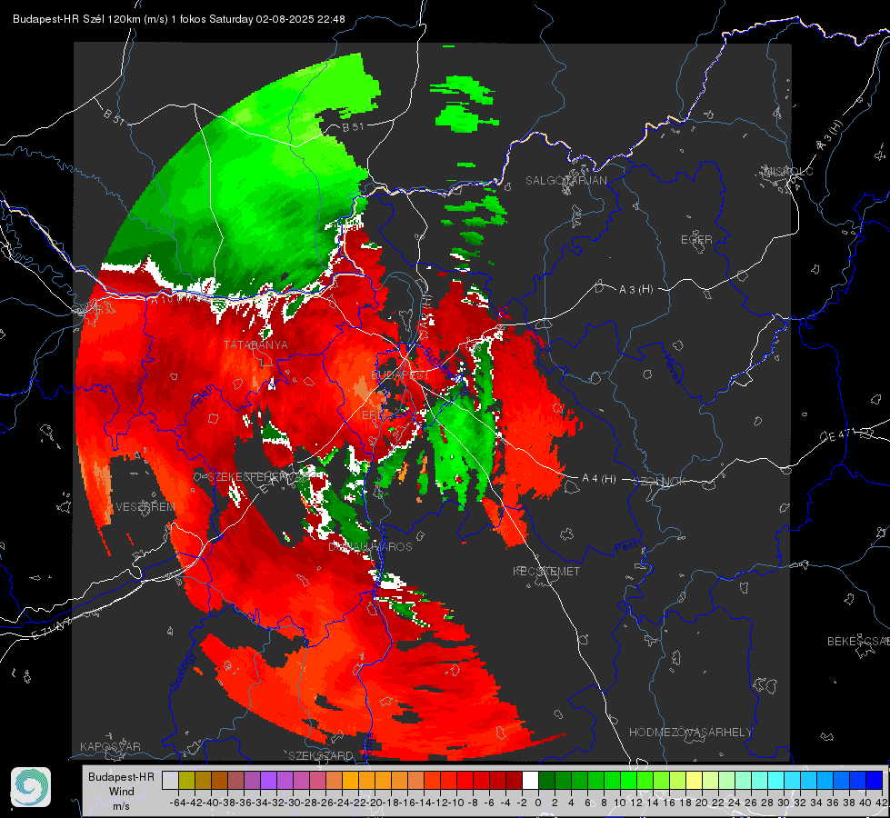Click the blue Pest county label
The height and width of the screenshot is (818, 890).
click(625, 547)
